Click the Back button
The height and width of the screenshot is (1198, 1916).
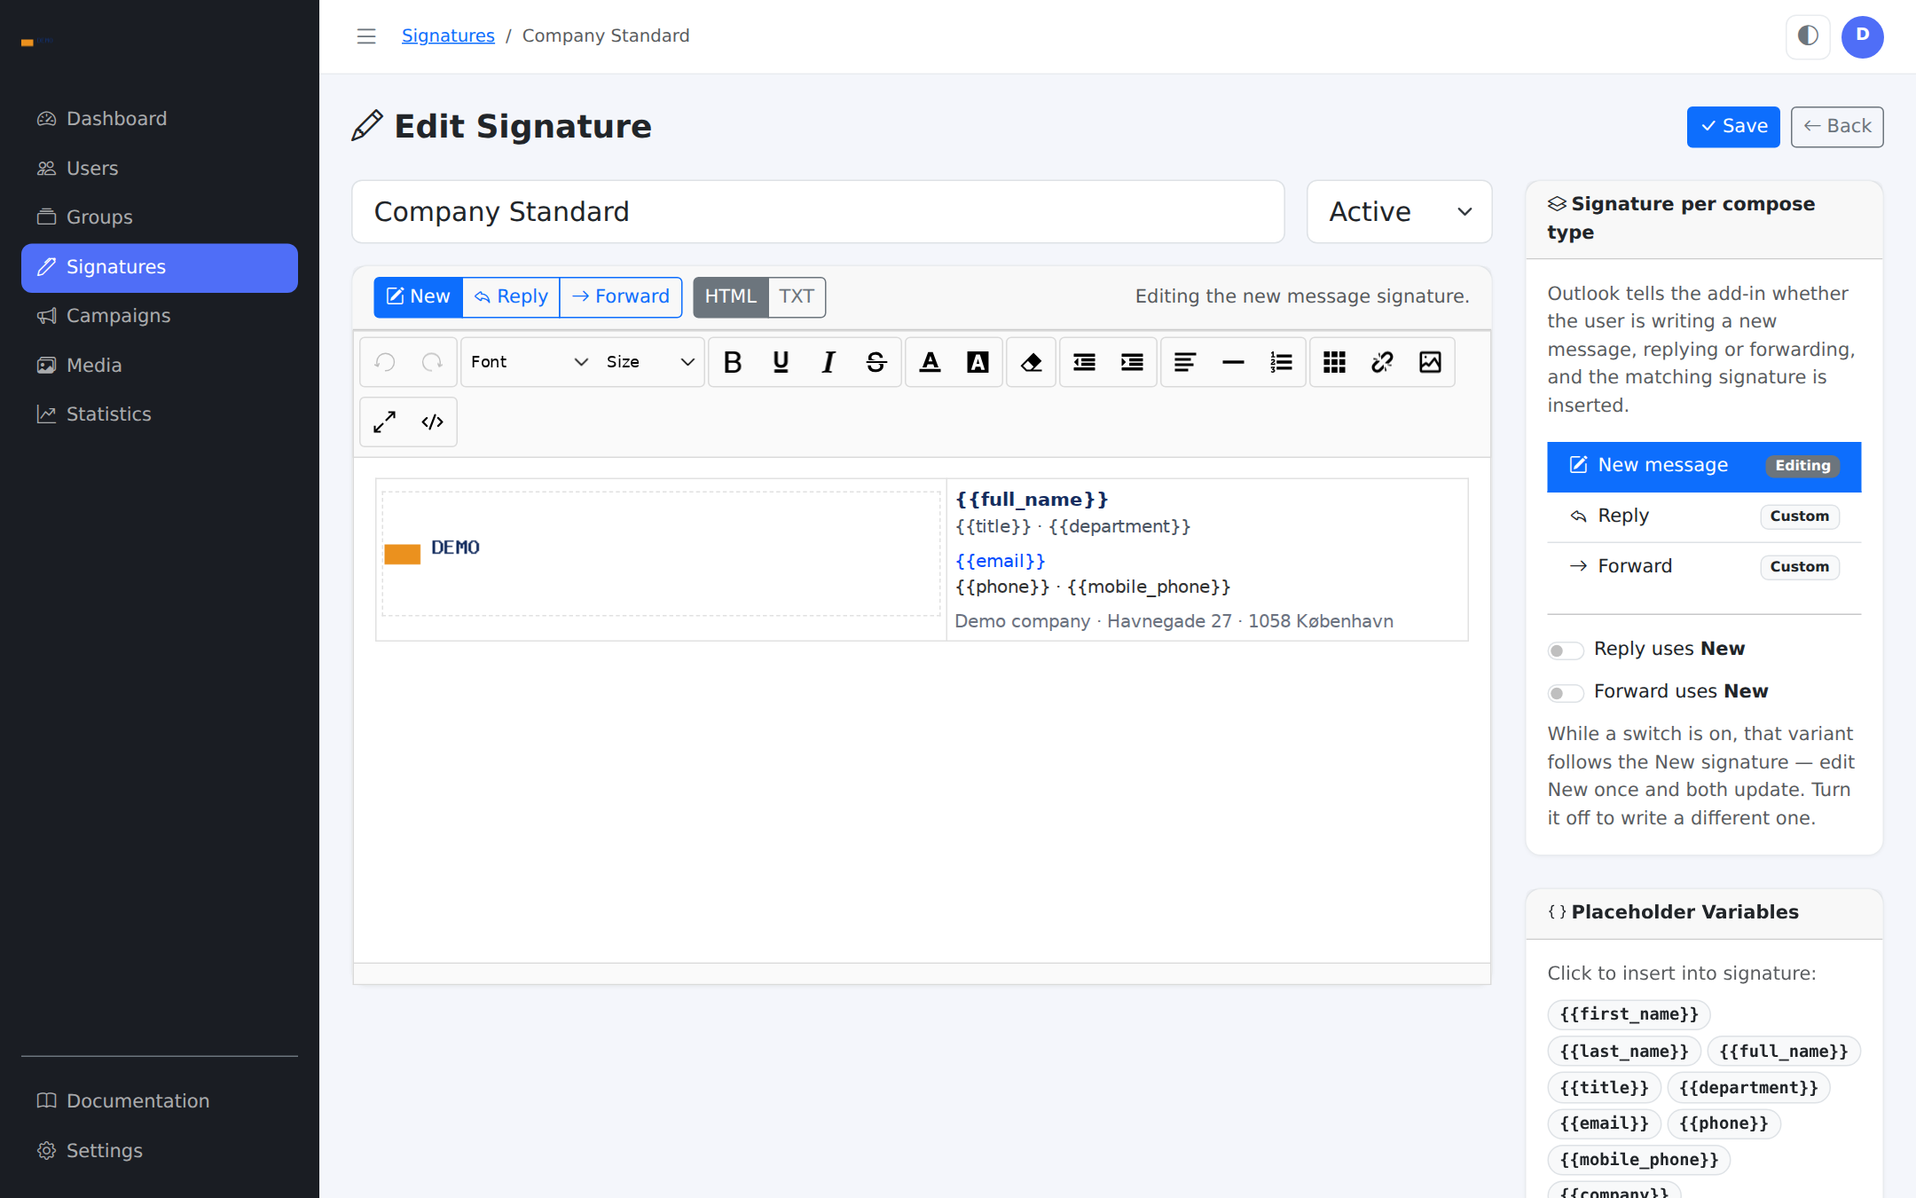[x=1837, y=127]
